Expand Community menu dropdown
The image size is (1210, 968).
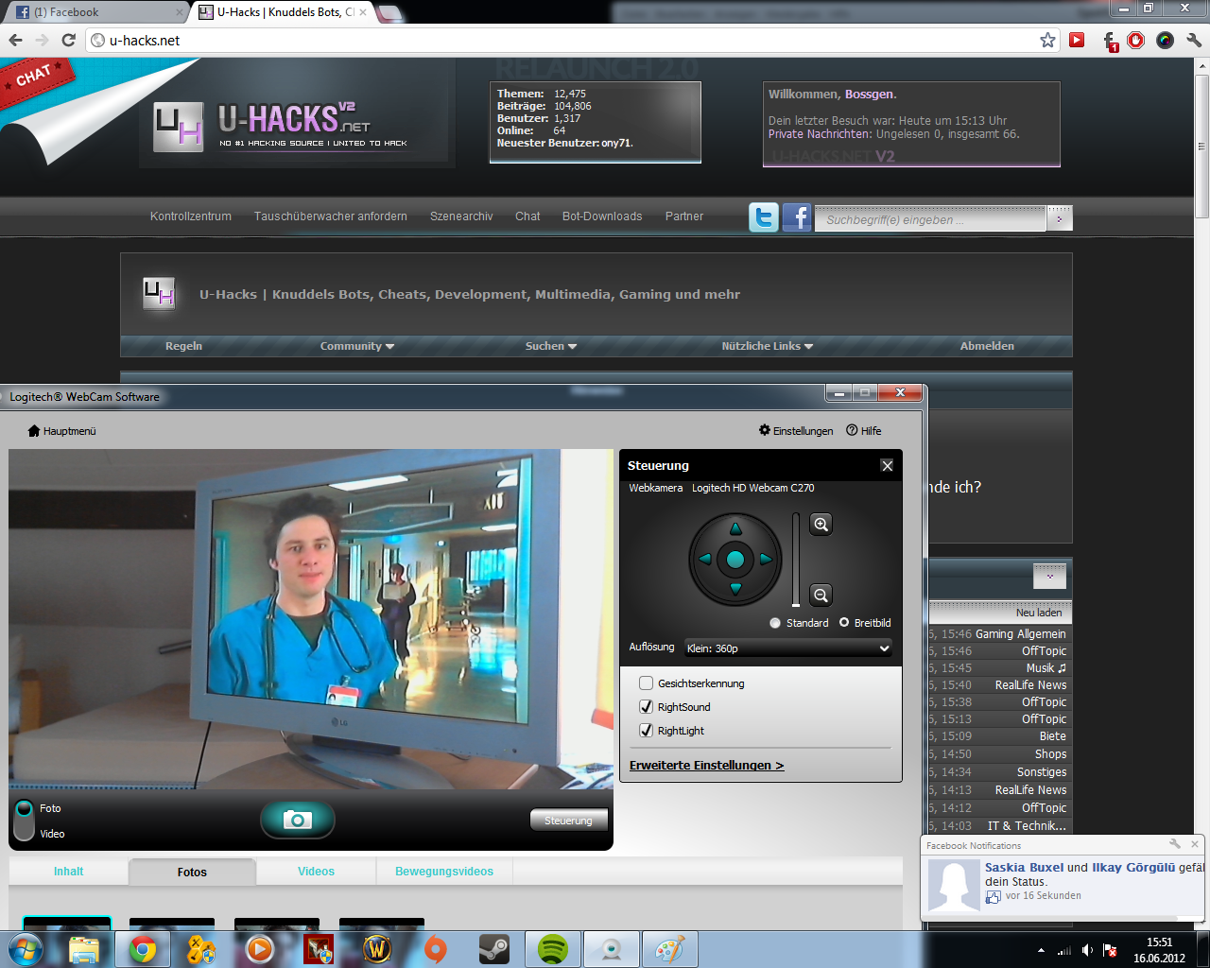(x=357, y=346)
